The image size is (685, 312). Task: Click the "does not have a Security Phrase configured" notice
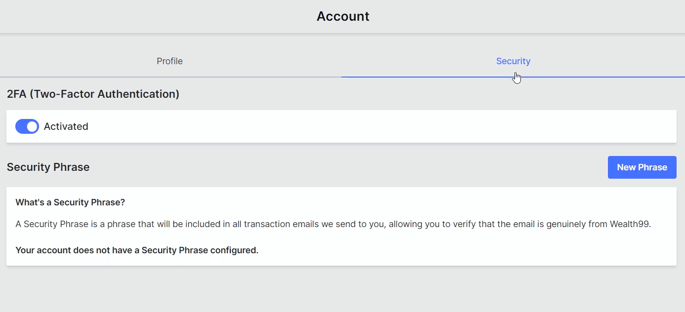click(x=137, y=250)
